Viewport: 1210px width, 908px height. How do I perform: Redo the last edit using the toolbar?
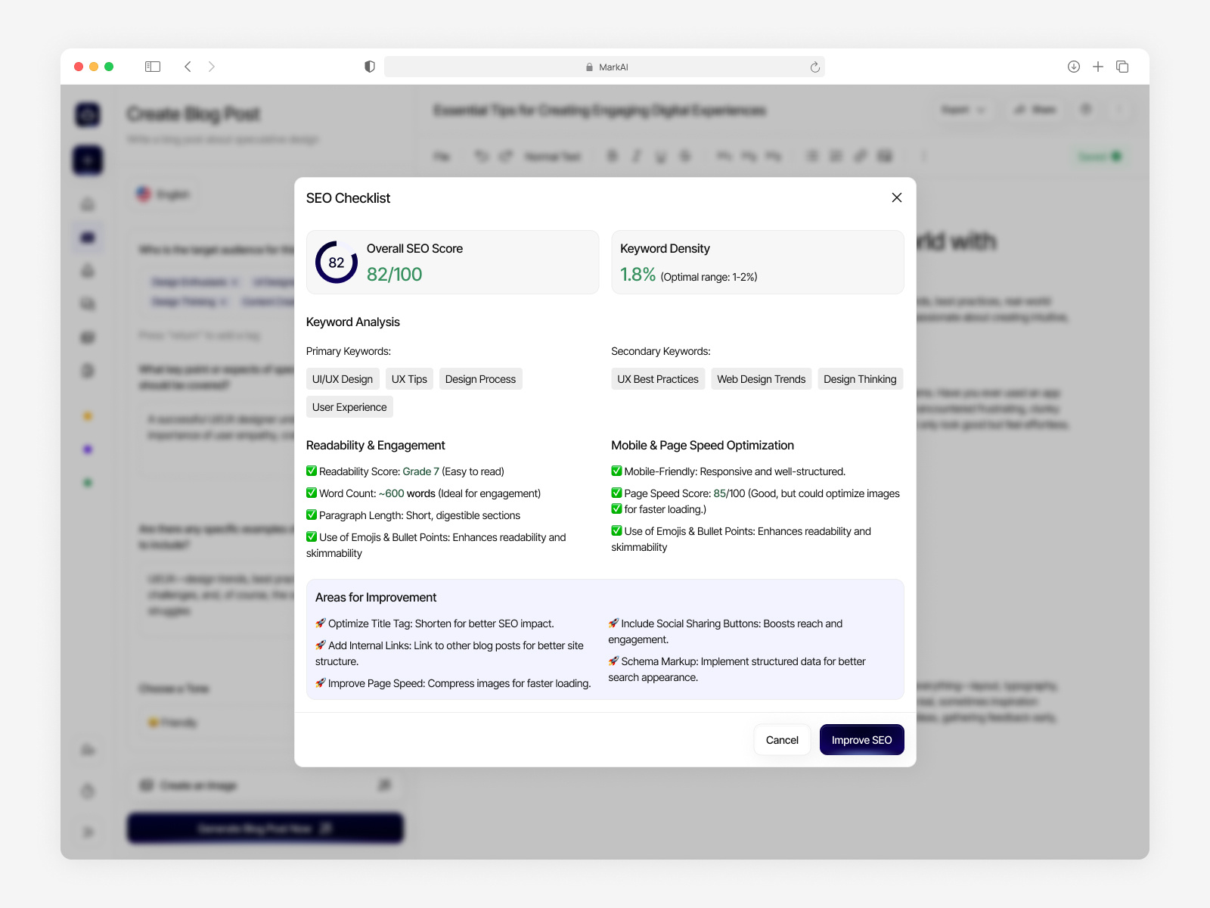pyautogui.click(x=504, y=156)
